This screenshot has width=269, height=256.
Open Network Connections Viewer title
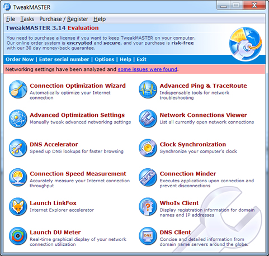203,115
